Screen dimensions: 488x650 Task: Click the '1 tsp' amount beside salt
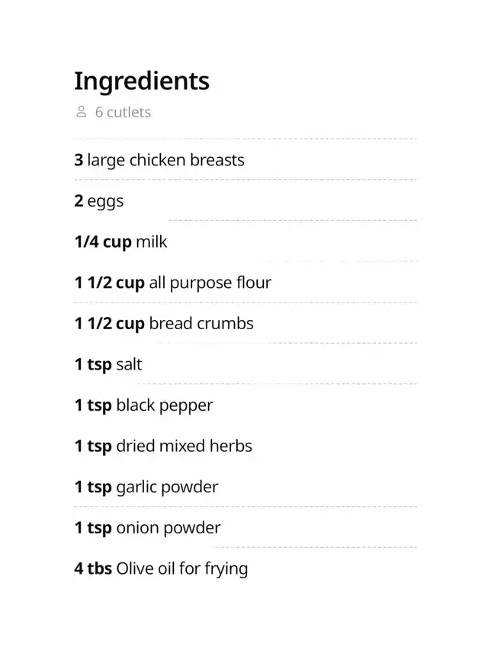(x=93, y=364)
